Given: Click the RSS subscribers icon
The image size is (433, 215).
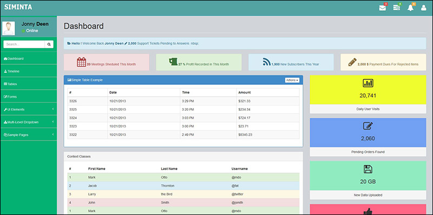Looking at the screenshot, I should [x=266, y=62].
